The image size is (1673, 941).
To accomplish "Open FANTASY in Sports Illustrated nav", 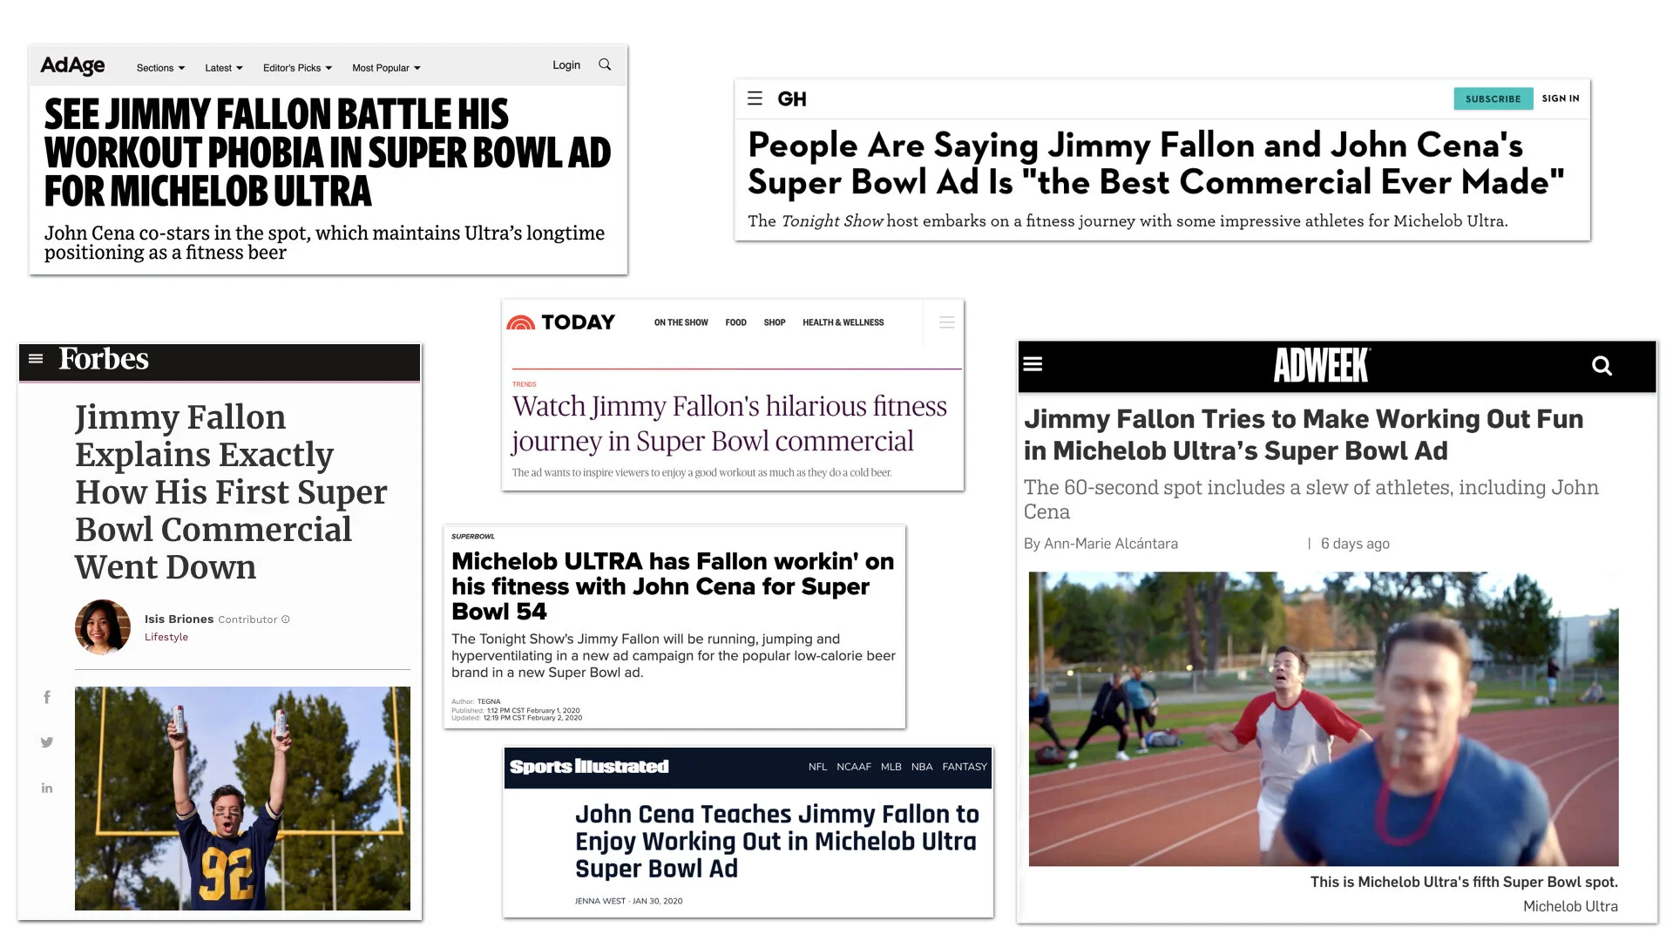I will [x=964, y=767].
